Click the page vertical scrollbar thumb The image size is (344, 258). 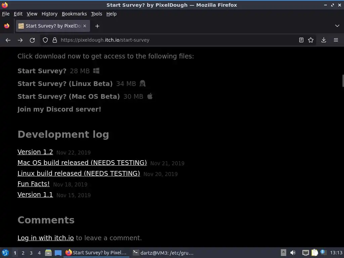point(343,81)
